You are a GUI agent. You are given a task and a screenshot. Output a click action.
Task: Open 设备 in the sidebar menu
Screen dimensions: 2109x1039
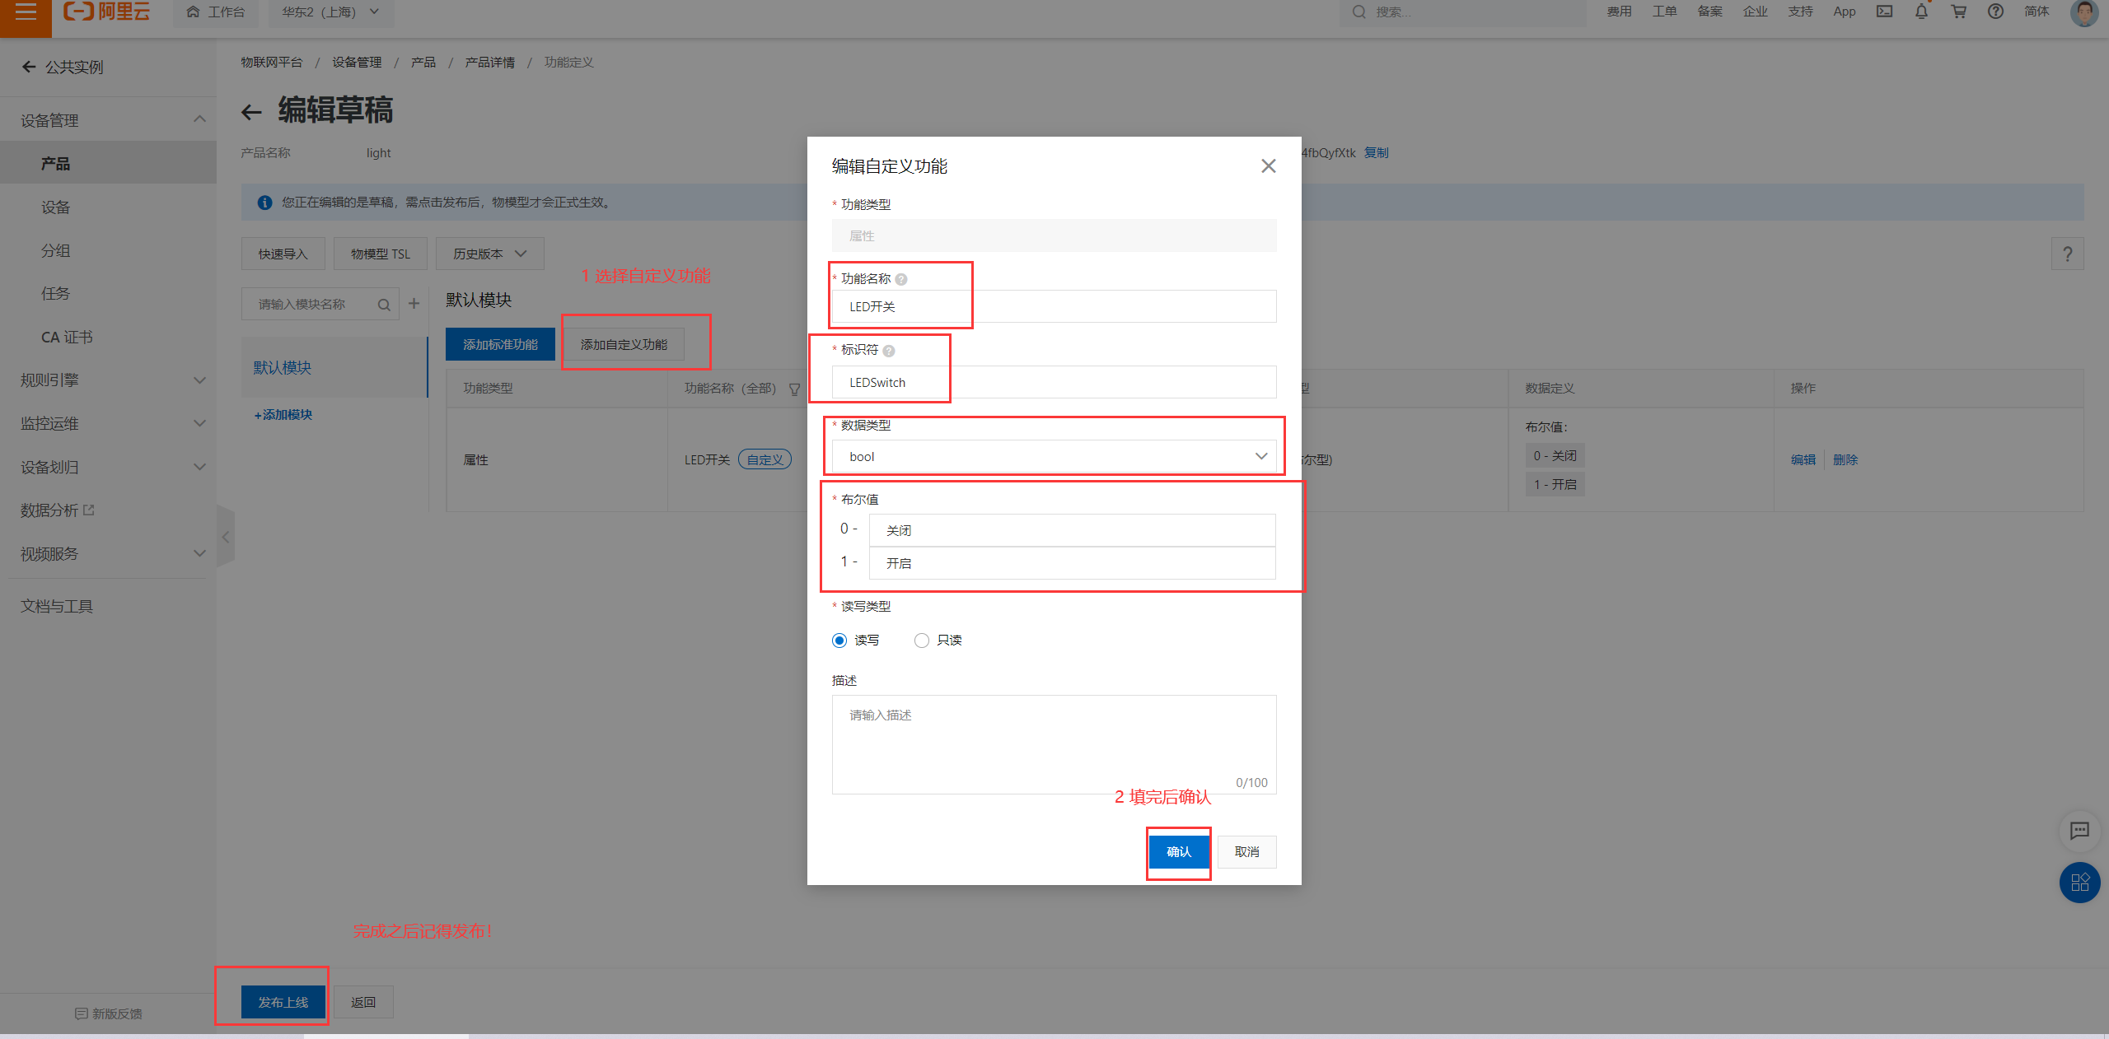coord(56,207)
